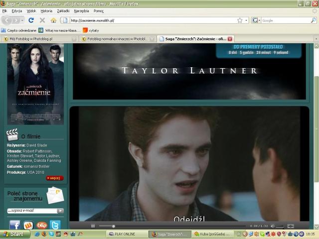This screenshot has width=319, height=239.
Task: Click the Taylor Lautner banner image
Action: coord(189,71)
